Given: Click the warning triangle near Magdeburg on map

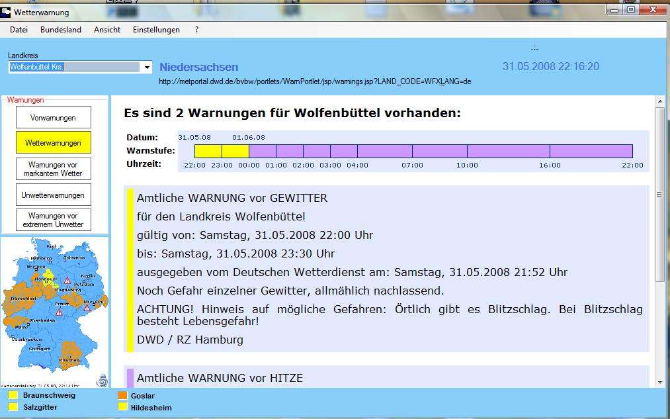Looking at the screenshot, I should point(67,281).
